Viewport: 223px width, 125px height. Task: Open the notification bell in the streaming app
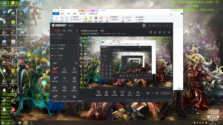coord(164,32)
